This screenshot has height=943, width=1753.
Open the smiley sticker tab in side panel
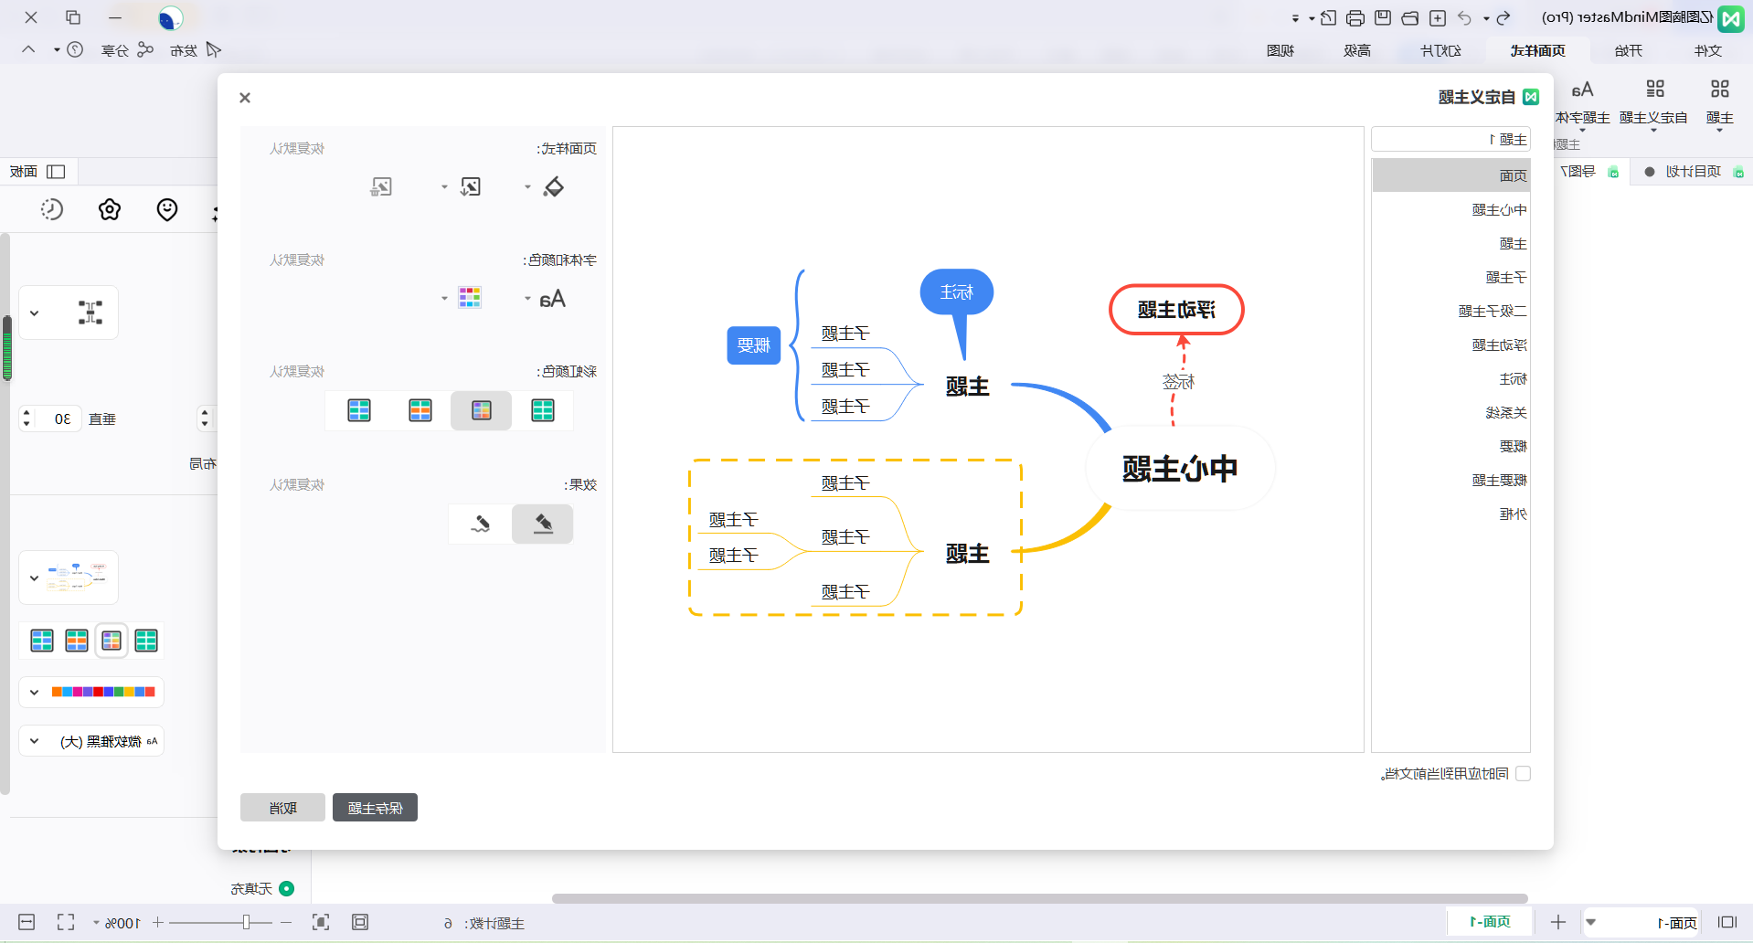coord(167,210)
